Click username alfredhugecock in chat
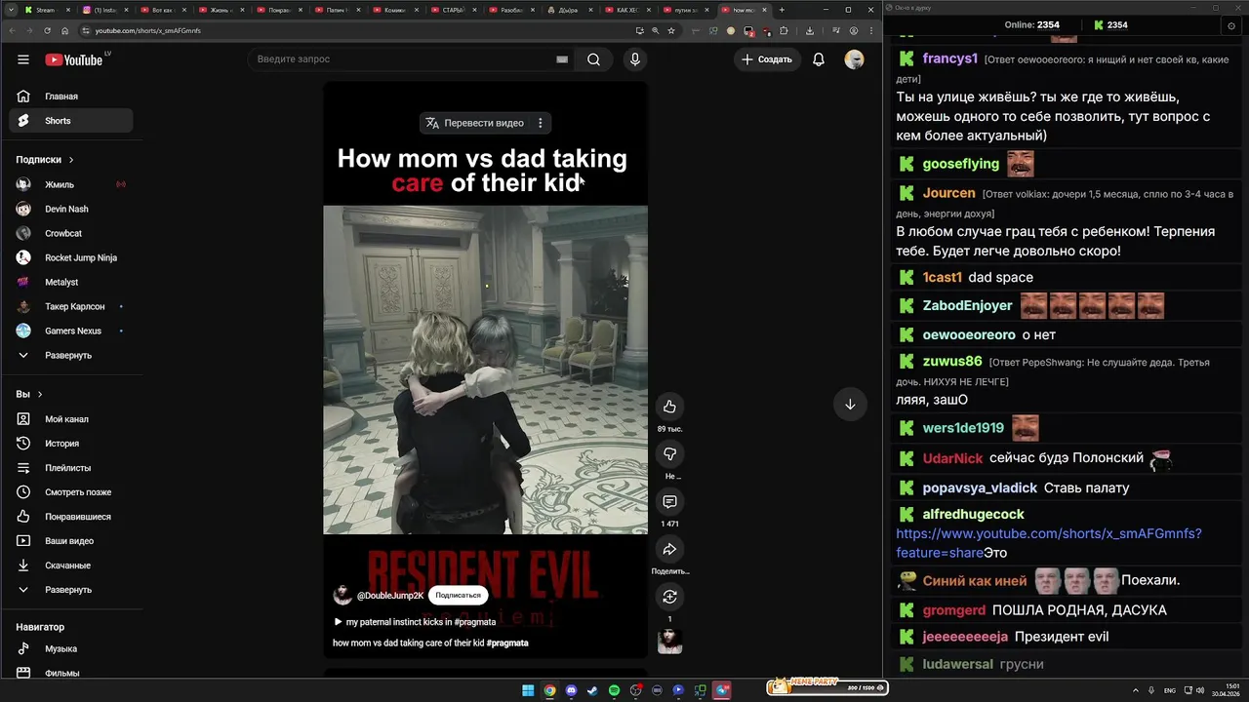 pos(974,514)
